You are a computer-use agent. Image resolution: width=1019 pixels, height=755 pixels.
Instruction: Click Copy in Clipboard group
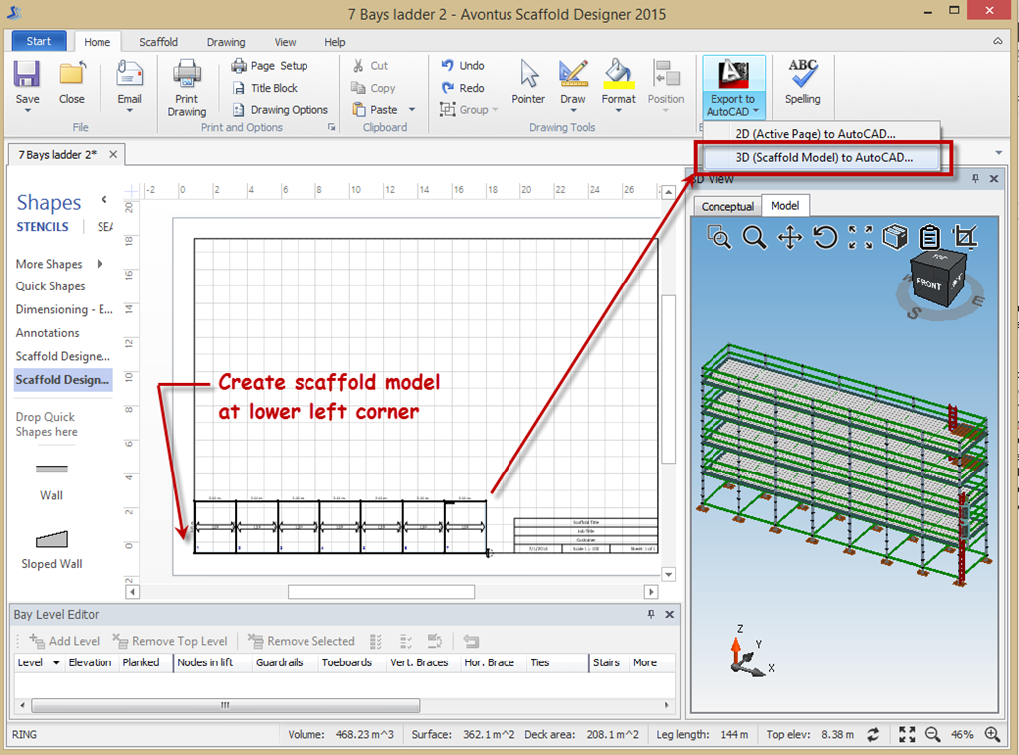373,88
